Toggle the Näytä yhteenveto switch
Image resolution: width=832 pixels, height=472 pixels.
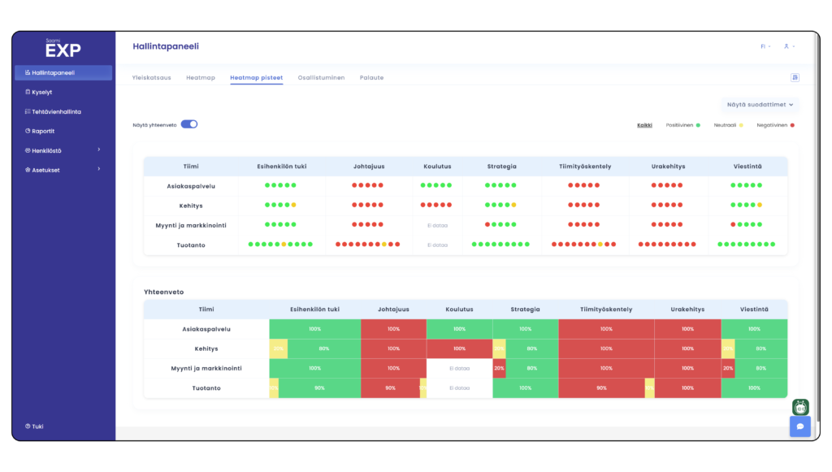188,124
